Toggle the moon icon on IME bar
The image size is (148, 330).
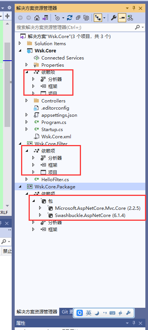97,313
